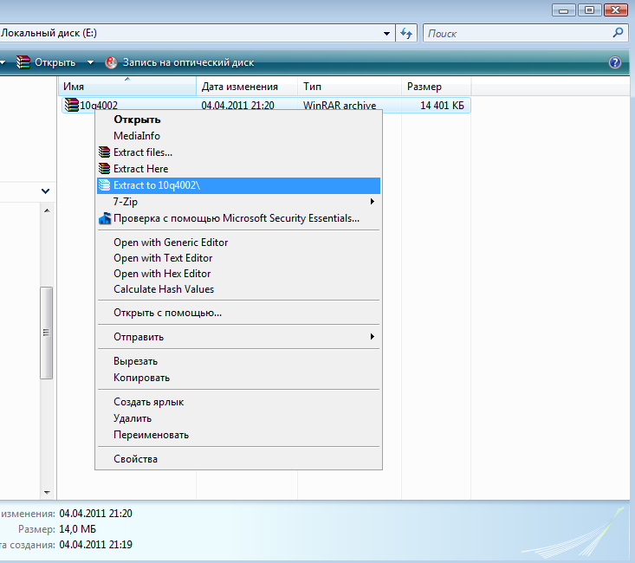This screenshot has width=635, height=563.
Task: Open the Отправить submenu
Action: tap(238, 337)
